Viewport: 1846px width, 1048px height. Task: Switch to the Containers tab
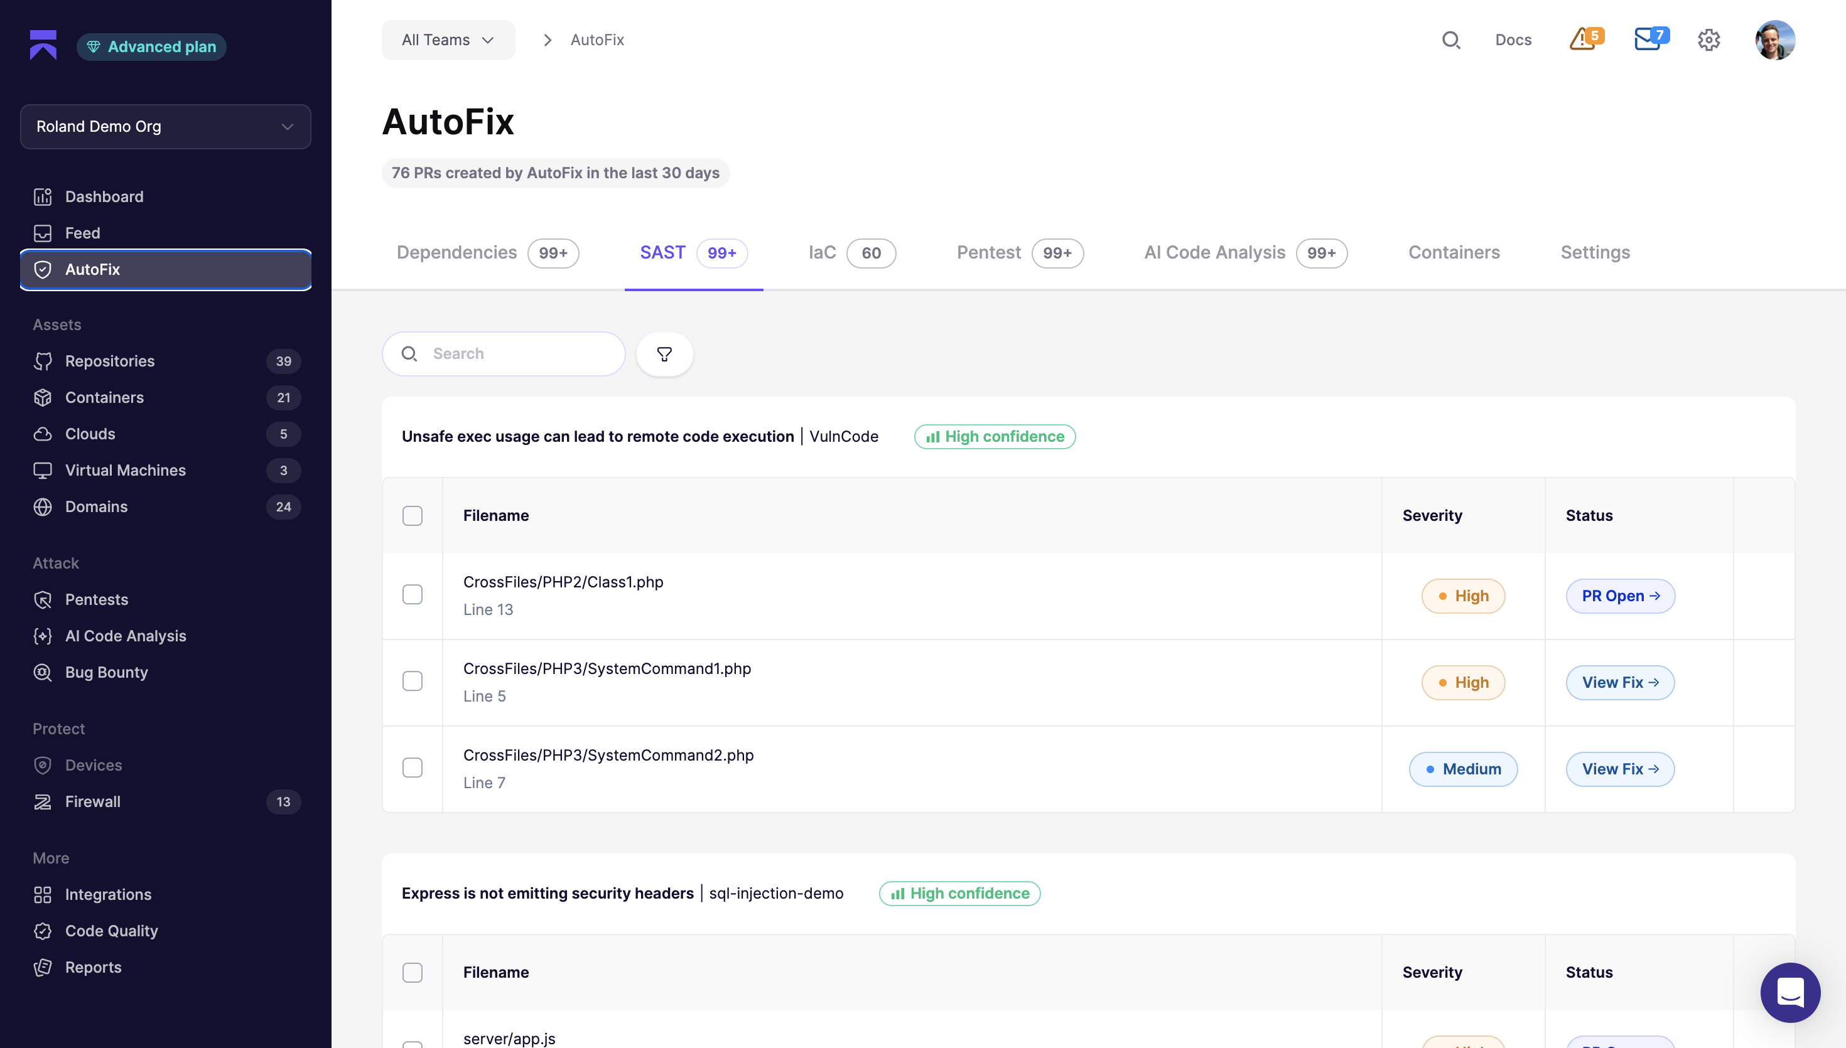[1454, 253]
